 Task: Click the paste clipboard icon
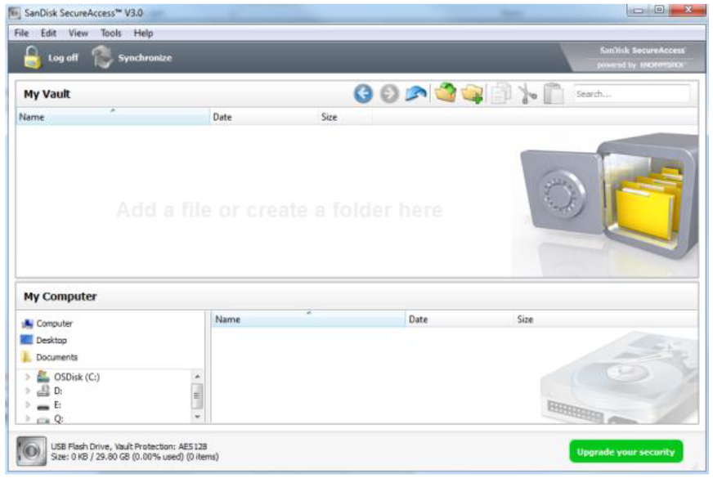pos(554,94)
